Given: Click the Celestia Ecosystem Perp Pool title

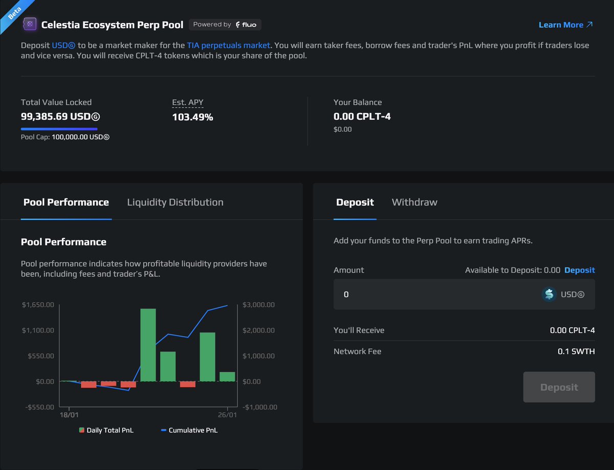Looking at the screenshot, I should [112, 25].
